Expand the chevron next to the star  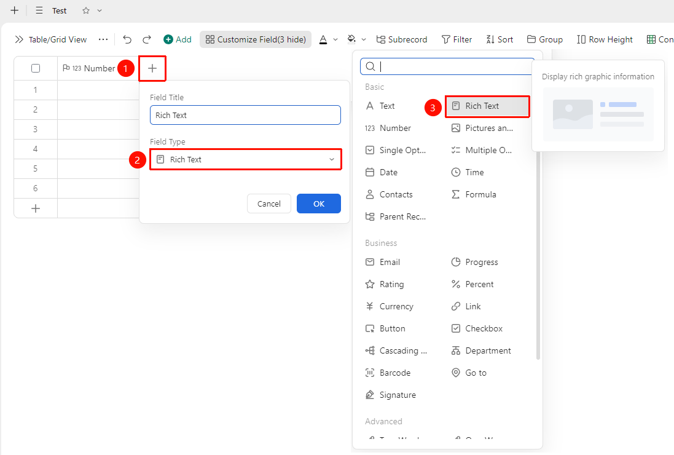click(x=100, y=10)
